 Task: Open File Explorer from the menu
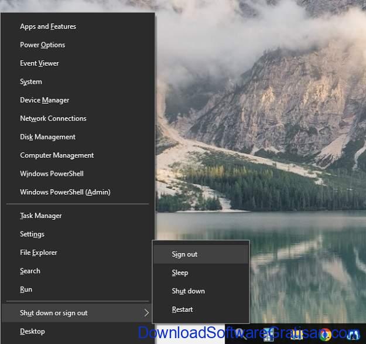tap(77, 253)
